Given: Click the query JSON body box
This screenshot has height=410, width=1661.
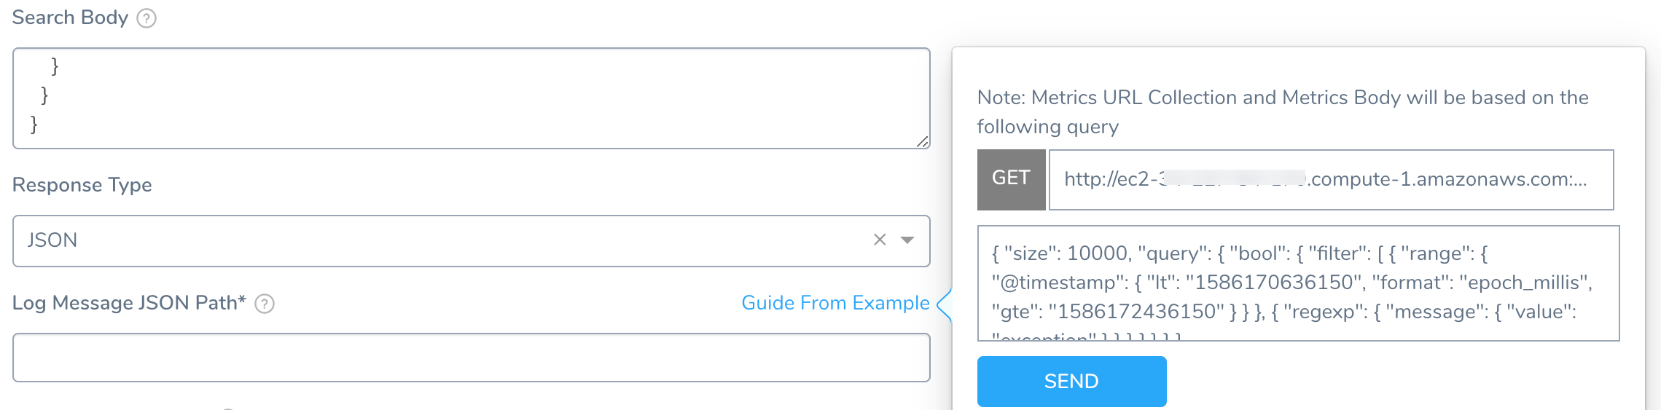Looking at the screenshot, I should point(1298,283).
